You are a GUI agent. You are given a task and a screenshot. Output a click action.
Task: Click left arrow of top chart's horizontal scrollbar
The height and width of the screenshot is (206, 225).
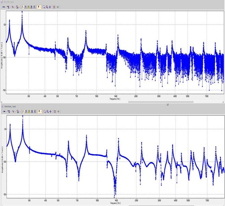pos(1,102)
